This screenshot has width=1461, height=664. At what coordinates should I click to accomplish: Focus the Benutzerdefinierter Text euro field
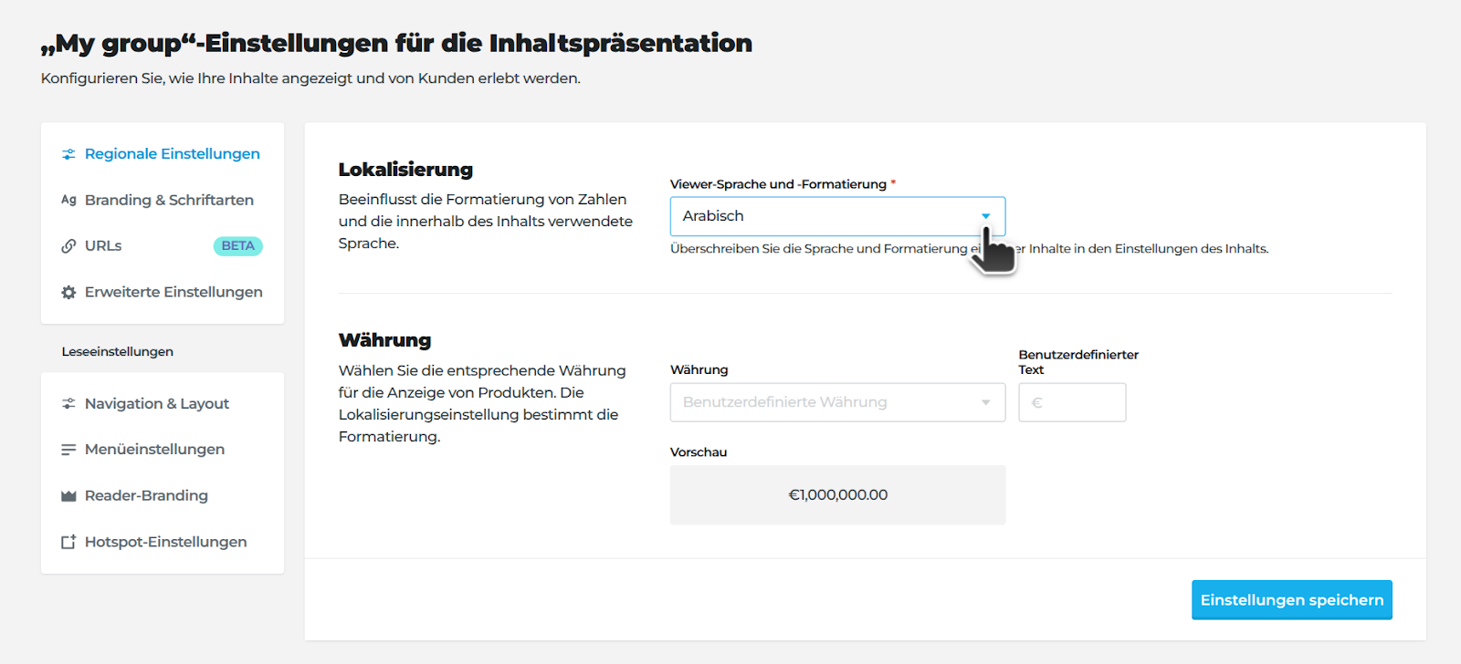(1072, 402)
